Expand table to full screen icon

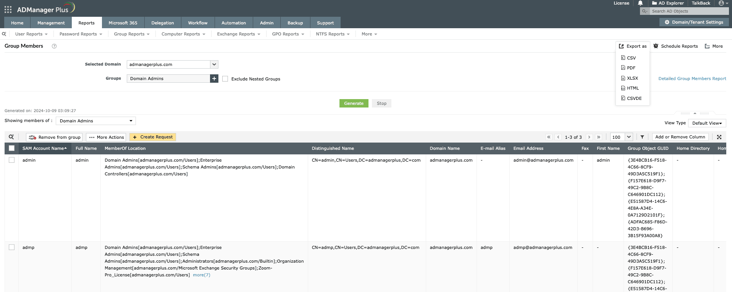tap(719, 137)
